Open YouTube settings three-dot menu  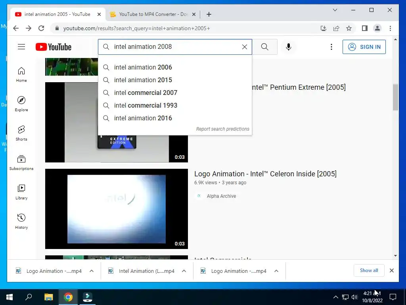(331, 47)
